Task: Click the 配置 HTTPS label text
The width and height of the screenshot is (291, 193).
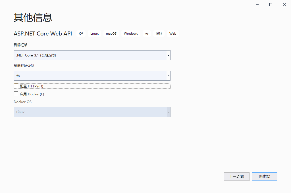Action: tap(31, 86)
